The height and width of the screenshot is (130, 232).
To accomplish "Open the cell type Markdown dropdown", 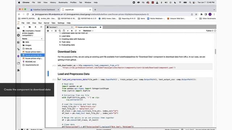I will tap(88, 31).
